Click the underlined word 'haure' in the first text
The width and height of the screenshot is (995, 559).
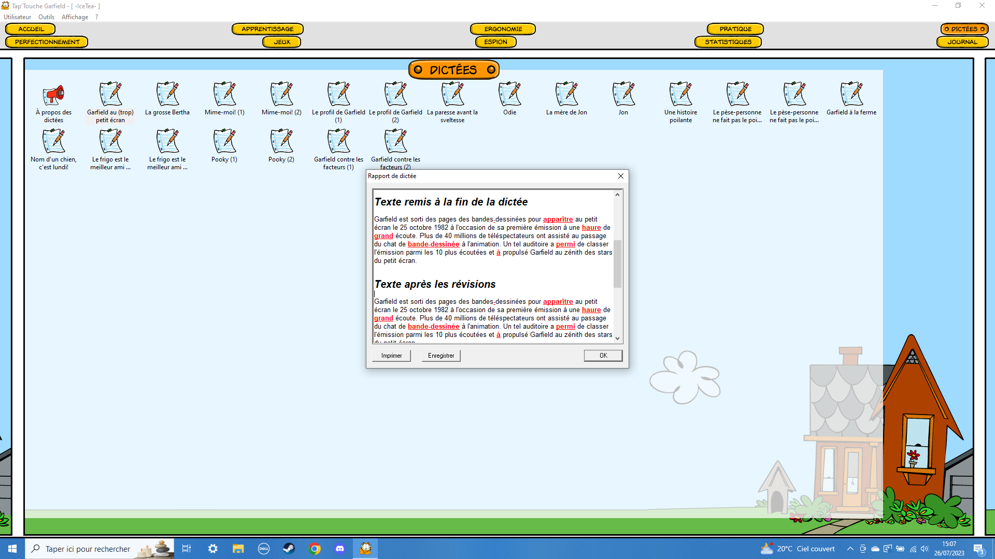(591, 228)
